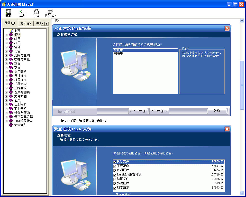This screenshot has width=246, height=197.
Task: Toggle the 执行文件 checkbox
Action: (x=115, y=162)
